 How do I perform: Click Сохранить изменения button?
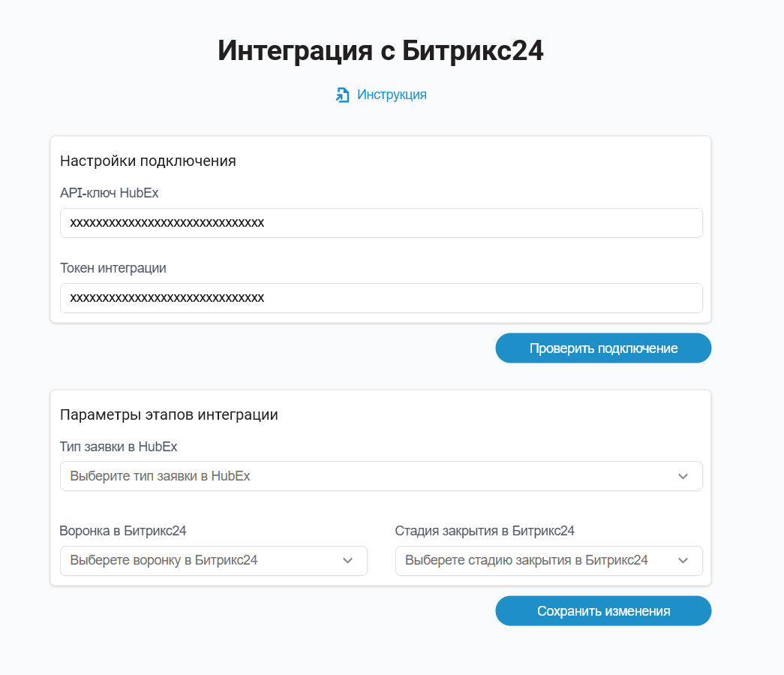pos(603,610)
